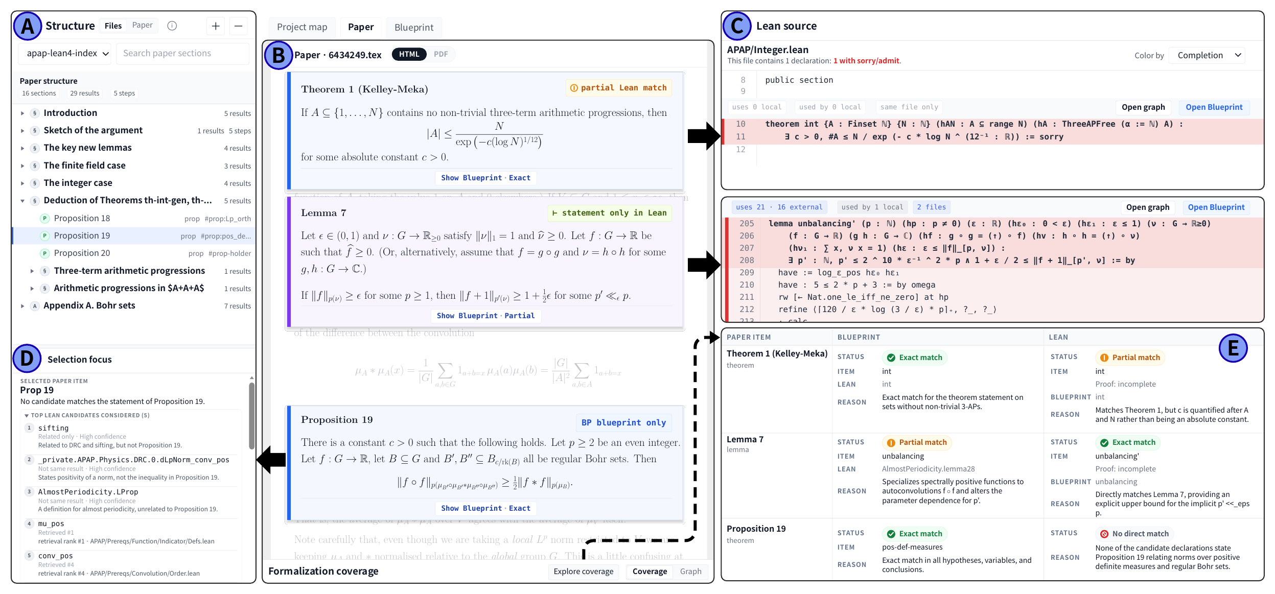The height and width of the screenshot is (594, 1275).
Task: Click Show Blueprint · Partial under Lemma 7
Action: [x=485, y=316]
